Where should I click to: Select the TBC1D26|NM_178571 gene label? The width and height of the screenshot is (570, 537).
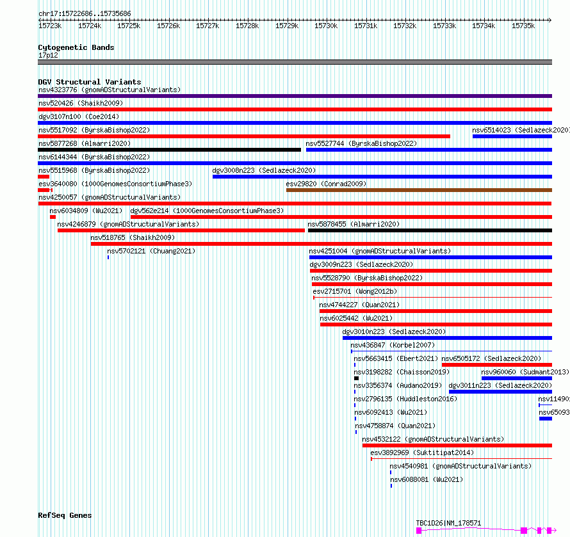click(x=448, y=523)
